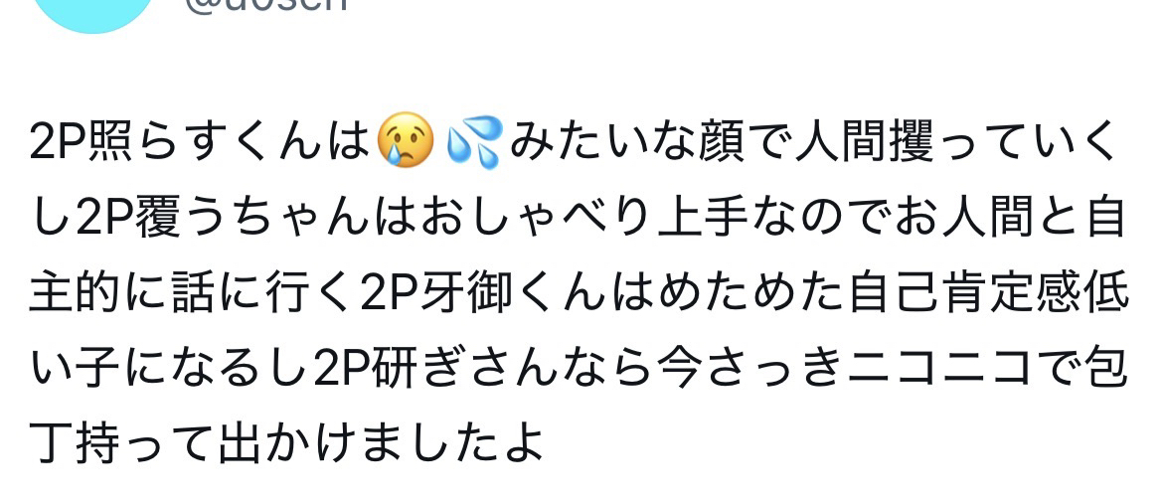Select the phrase みたいな顔で
This screenshot has height=504, width=1163.
pos(650,141)
